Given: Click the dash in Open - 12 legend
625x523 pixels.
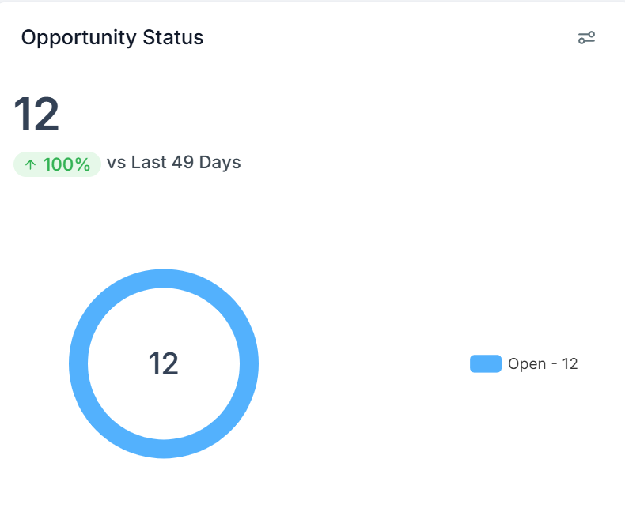Looking at the screenshot, I should click(554, 363).
